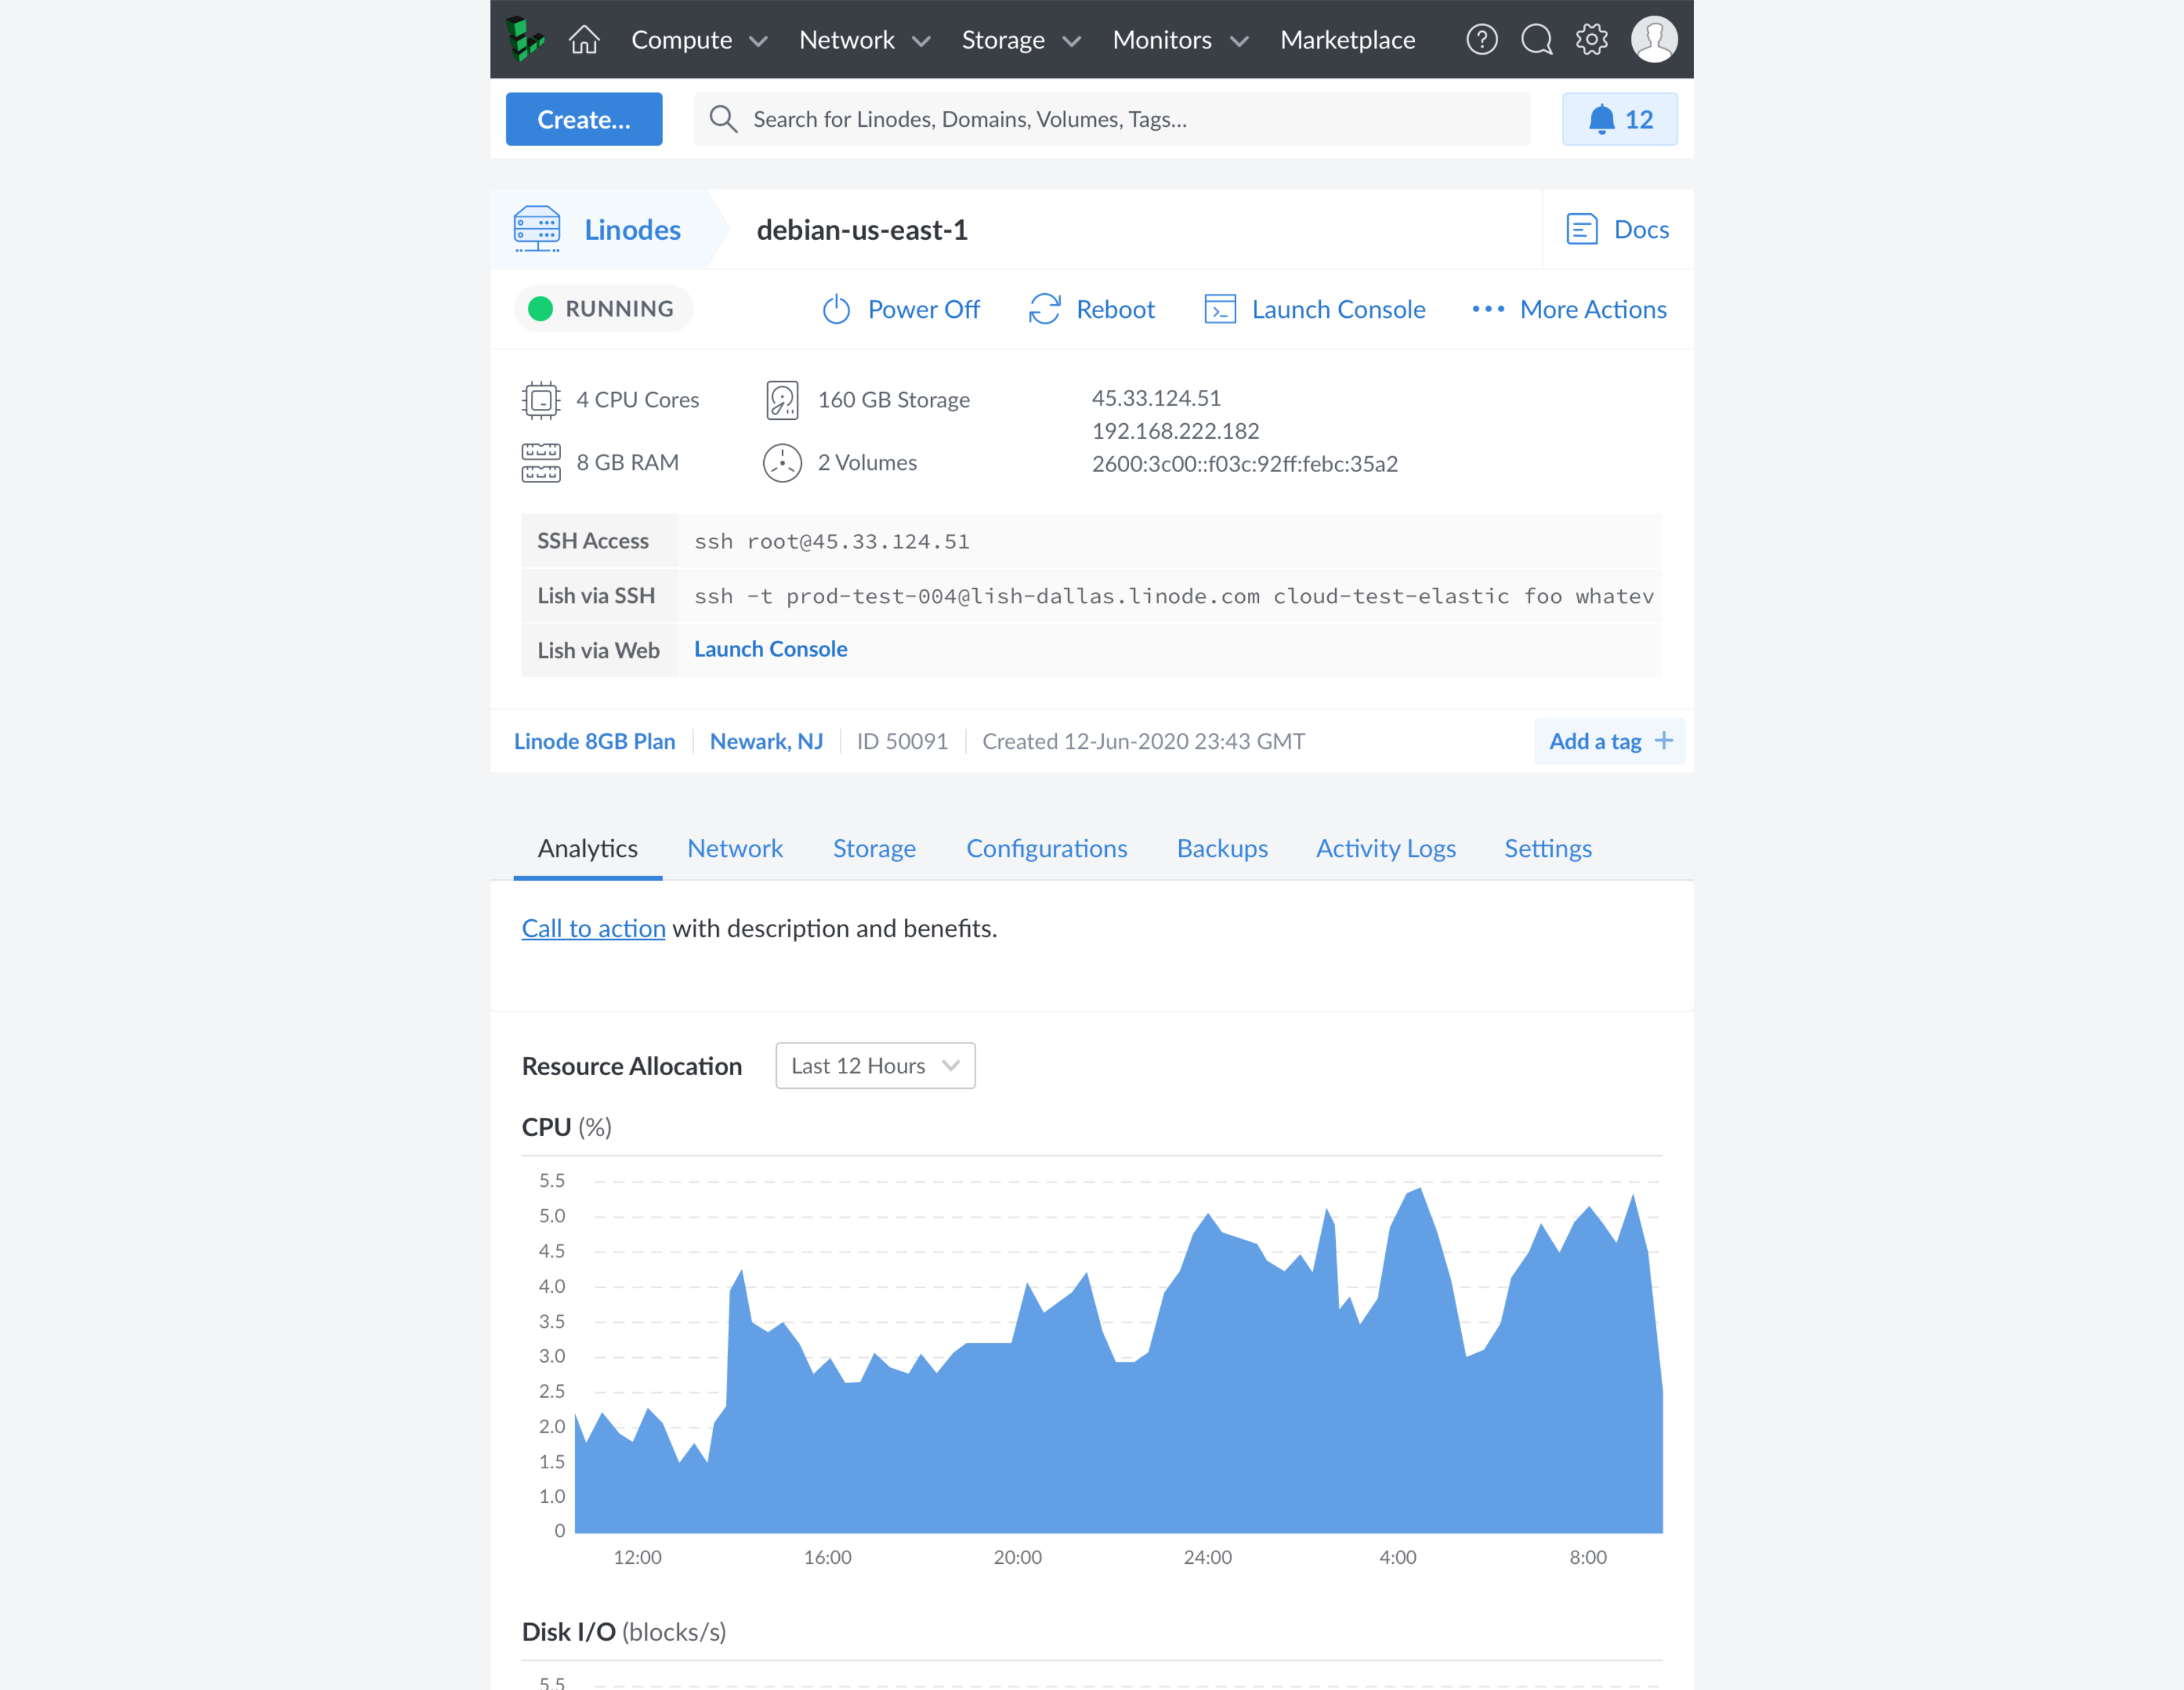Follow the Linodes breadcrumb text link
Image resolution: width=2184 pixels, height=1690 pixels.
click(632, 229)
